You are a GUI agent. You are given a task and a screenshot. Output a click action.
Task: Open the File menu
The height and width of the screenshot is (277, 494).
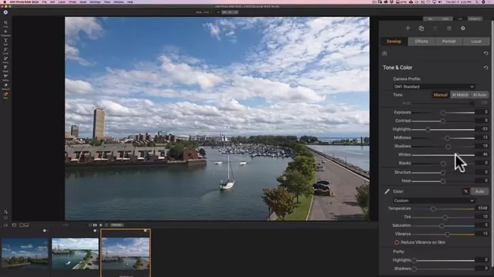pyautogui.click(x=44, y=2)
